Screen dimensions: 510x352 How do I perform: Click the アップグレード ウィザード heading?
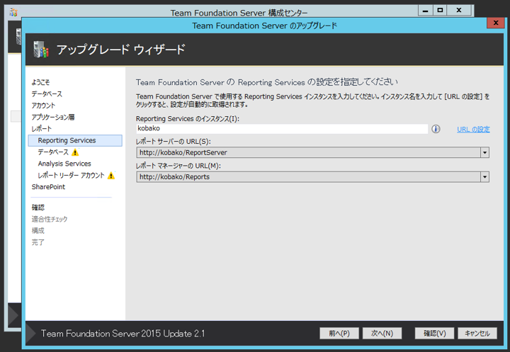pos(121,50)
